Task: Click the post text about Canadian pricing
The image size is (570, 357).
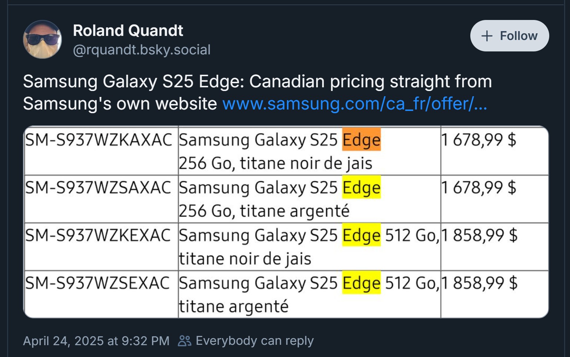Action: [257, 82]
